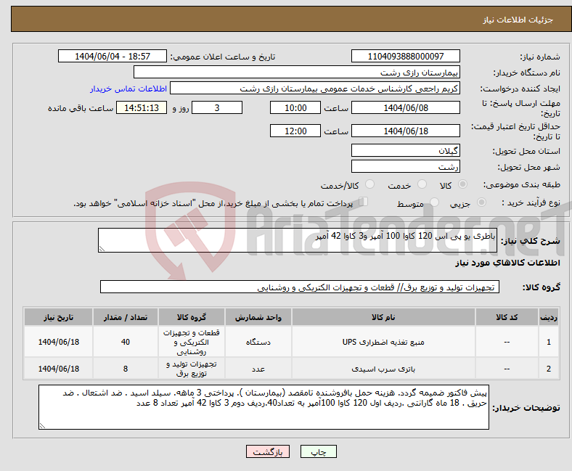Click the گروه کالا column header

coord(192,317)
